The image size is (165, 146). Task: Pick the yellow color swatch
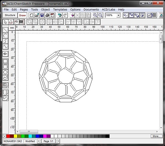pyautogui.click(x=15, y=136)
